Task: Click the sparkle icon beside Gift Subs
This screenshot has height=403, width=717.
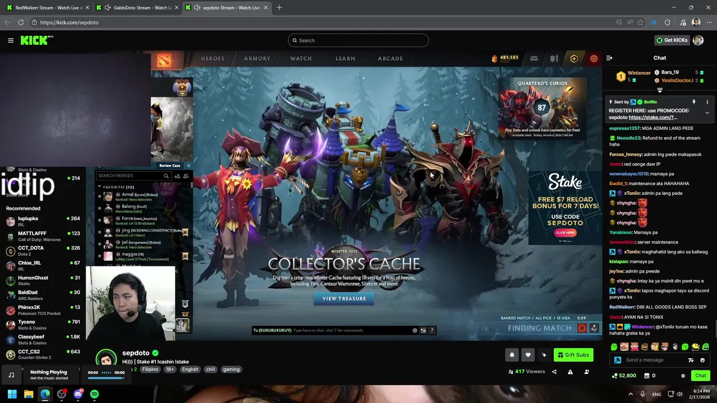Action: pyautogui.click(x=544, y=355)
